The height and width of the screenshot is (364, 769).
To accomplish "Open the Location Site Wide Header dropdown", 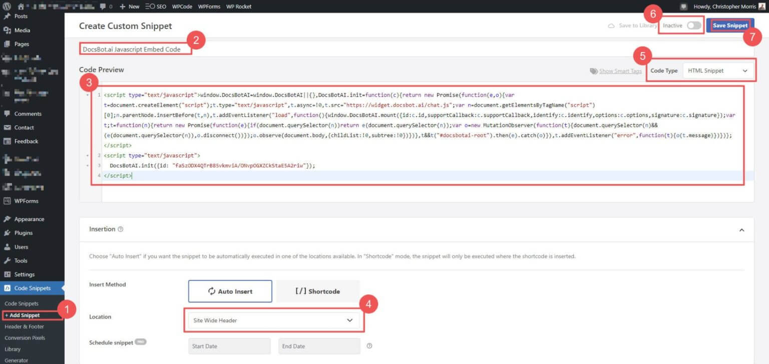I will tap(274, 320).
